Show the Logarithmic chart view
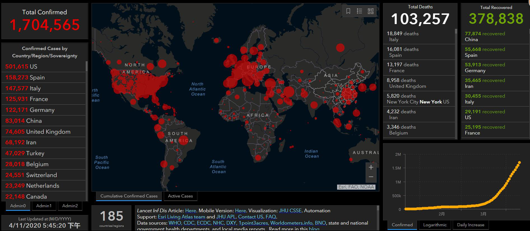Viewport: 530px width, 231px height. [435, 225]
